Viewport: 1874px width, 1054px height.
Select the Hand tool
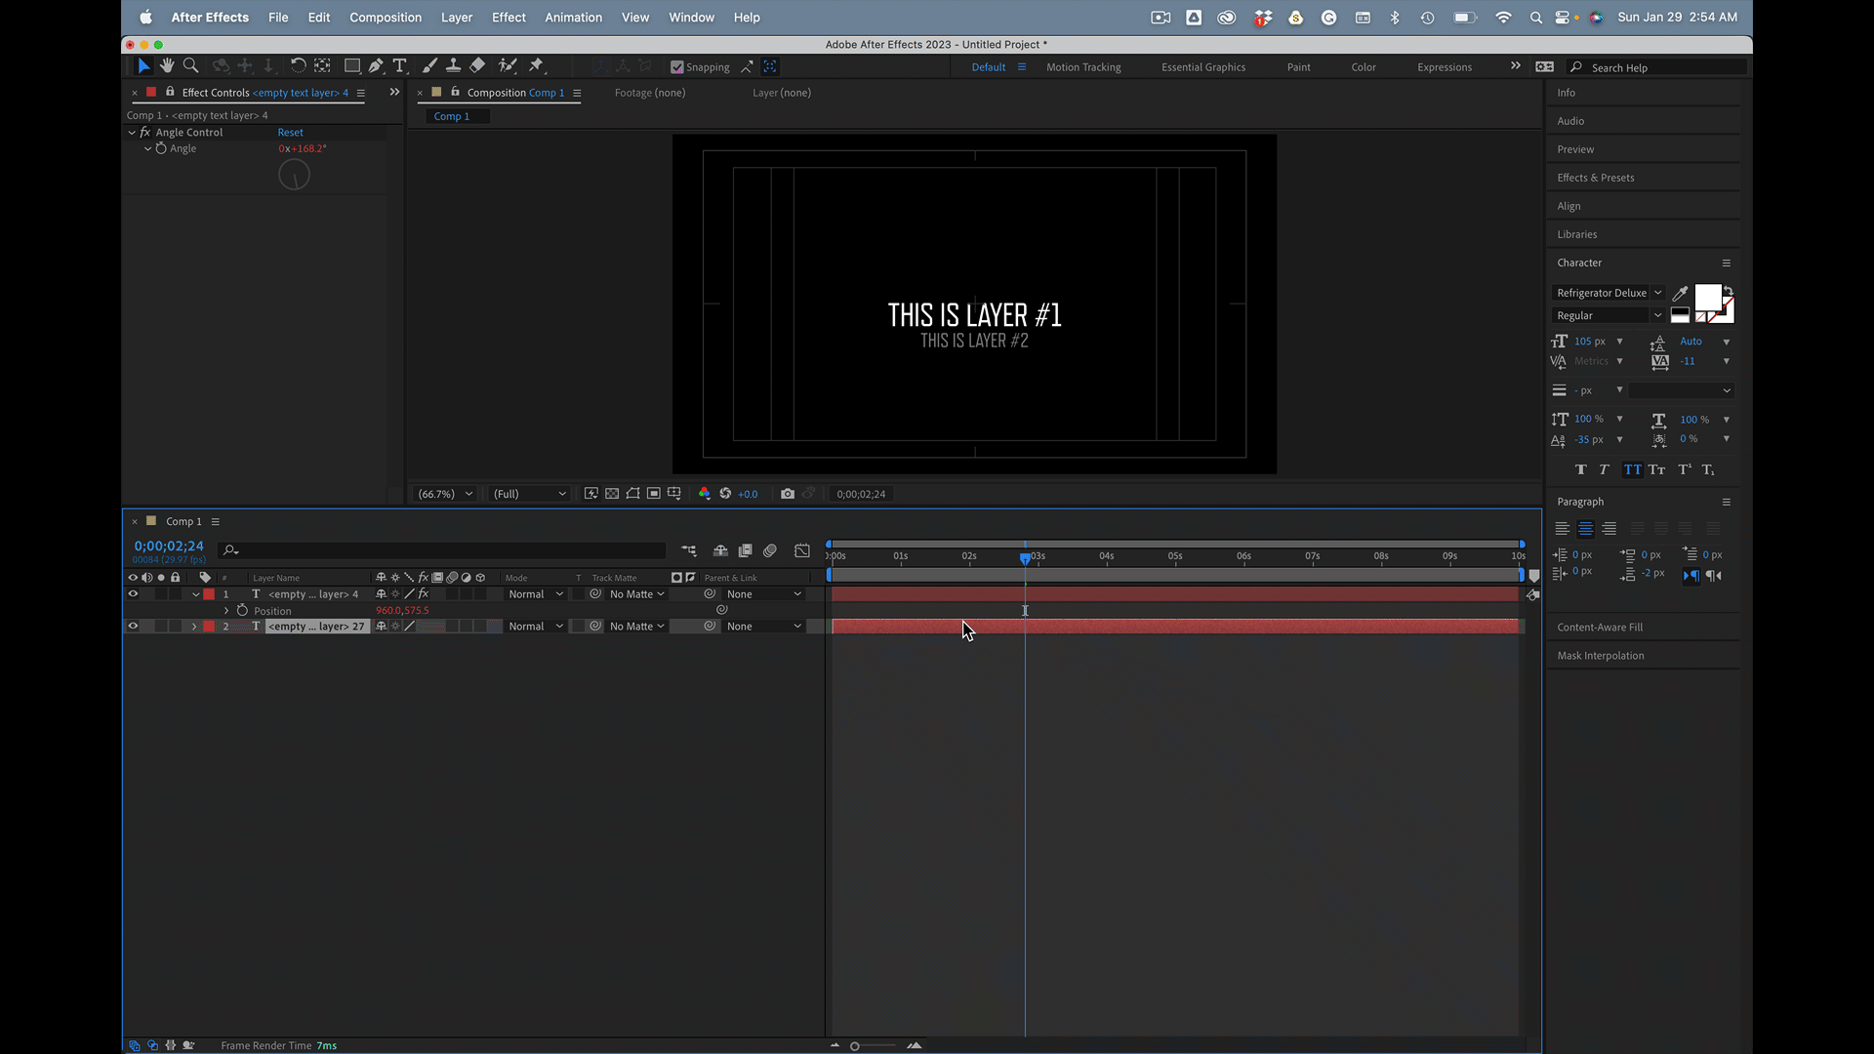click(167, 65)
